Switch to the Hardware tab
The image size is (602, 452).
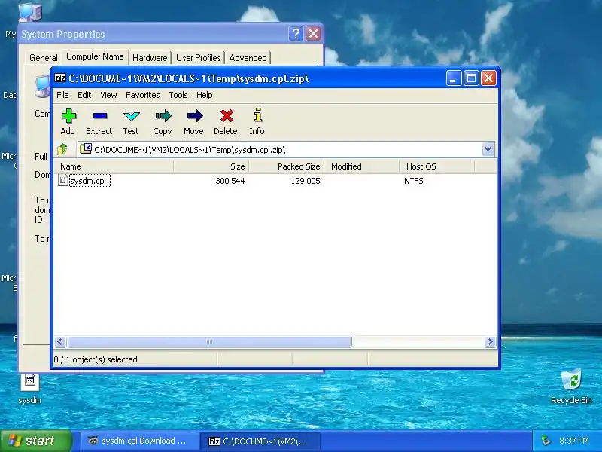tap(150, 58)
